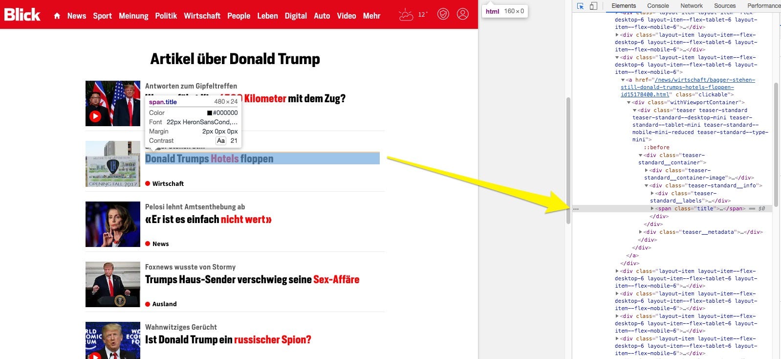Screen dimensions: 781x359
Task: Open the Leben menu item
Action: (x=268, y=16)
